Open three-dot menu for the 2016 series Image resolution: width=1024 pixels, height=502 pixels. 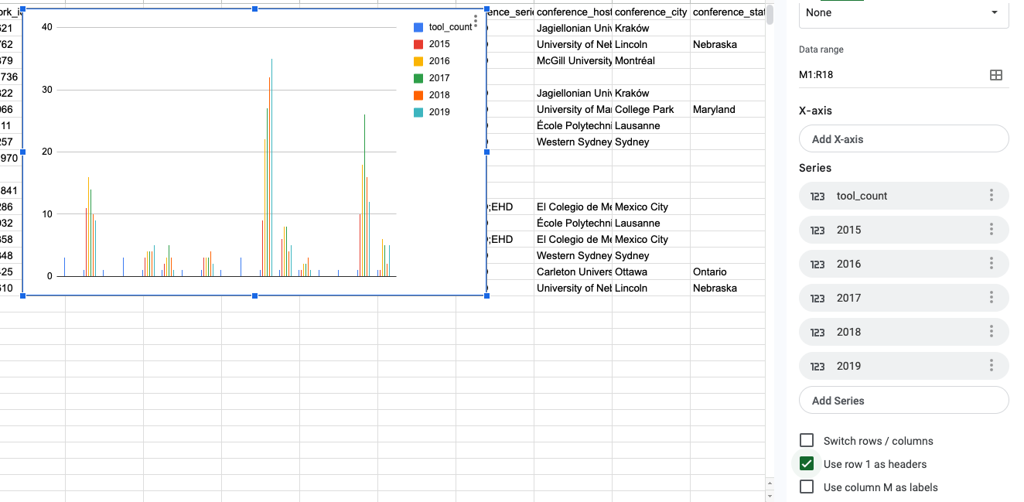point(991,264)
